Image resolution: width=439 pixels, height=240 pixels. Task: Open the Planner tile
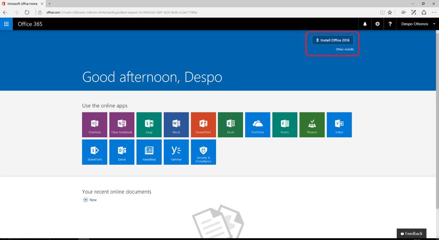point(312,125)
